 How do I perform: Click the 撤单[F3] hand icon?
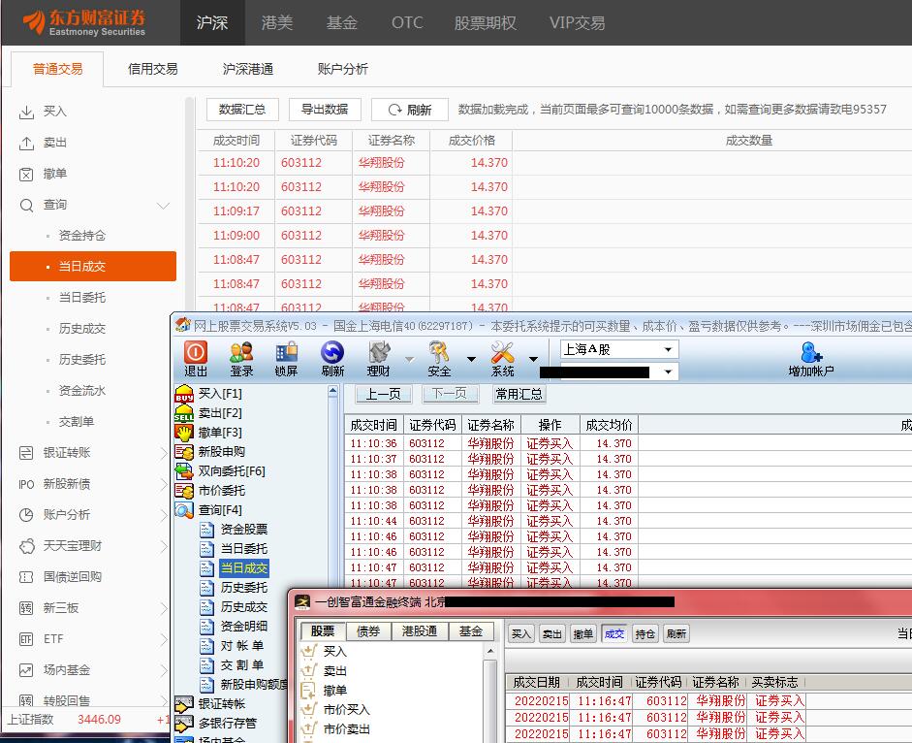click(x=184, y=433)
